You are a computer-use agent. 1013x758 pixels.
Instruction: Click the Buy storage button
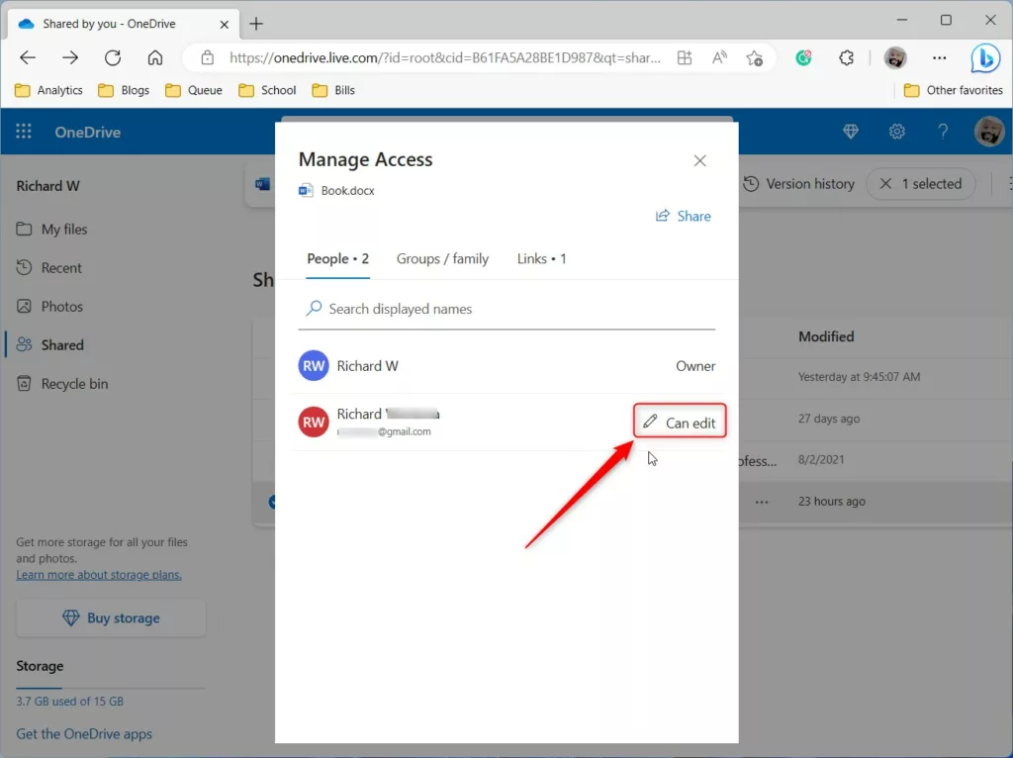tap(111, 617)
